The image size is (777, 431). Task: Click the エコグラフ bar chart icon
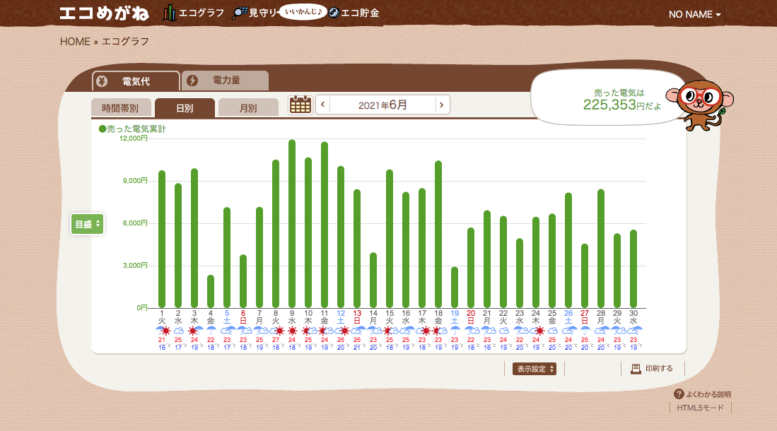(169, 13)
